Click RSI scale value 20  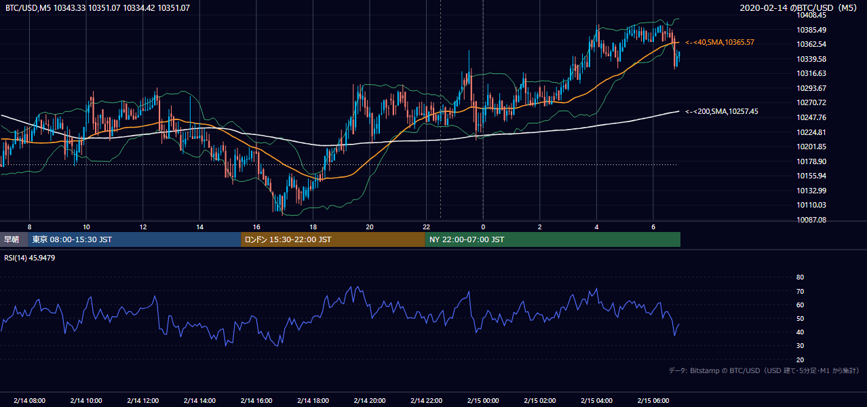click(x=800, y=360)
